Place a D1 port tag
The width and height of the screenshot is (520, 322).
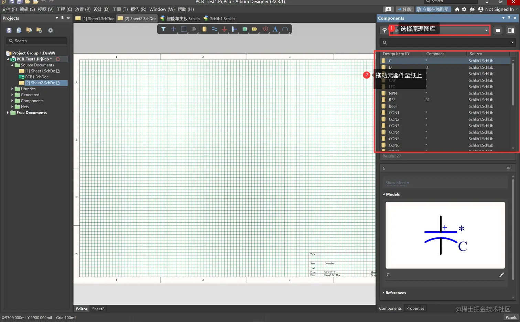point(255,29)
